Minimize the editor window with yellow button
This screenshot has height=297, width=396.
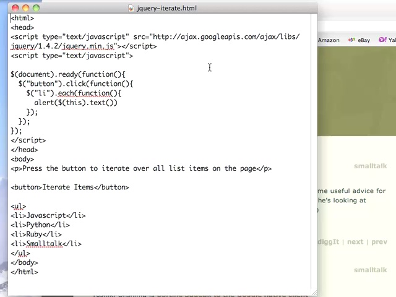click(x=26, y=8)
